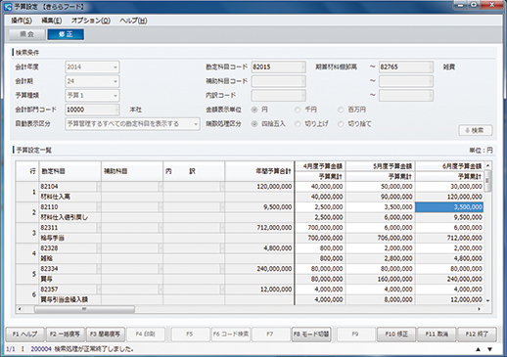The width and height of the screenshot is (507, 357).
Task: Open the ヘルプ(H) menu
Action: 133,21
